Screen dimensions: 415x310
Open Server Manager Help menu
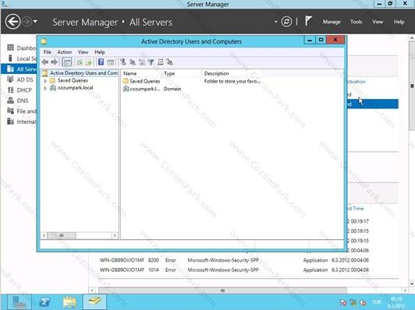pyautogui.click(x=399, y=22)
